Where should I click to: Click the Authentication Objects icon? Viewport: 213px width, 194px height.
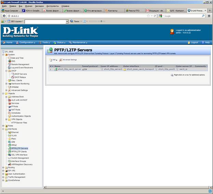point(10,116)
